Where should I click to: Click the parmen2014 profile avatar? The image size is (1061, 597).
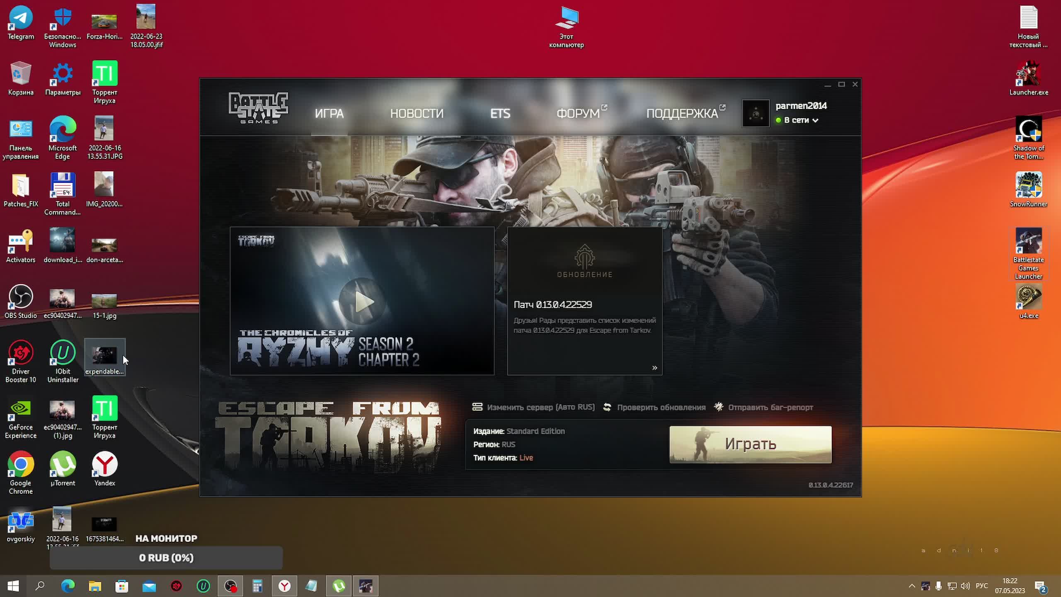click(756, 113)
